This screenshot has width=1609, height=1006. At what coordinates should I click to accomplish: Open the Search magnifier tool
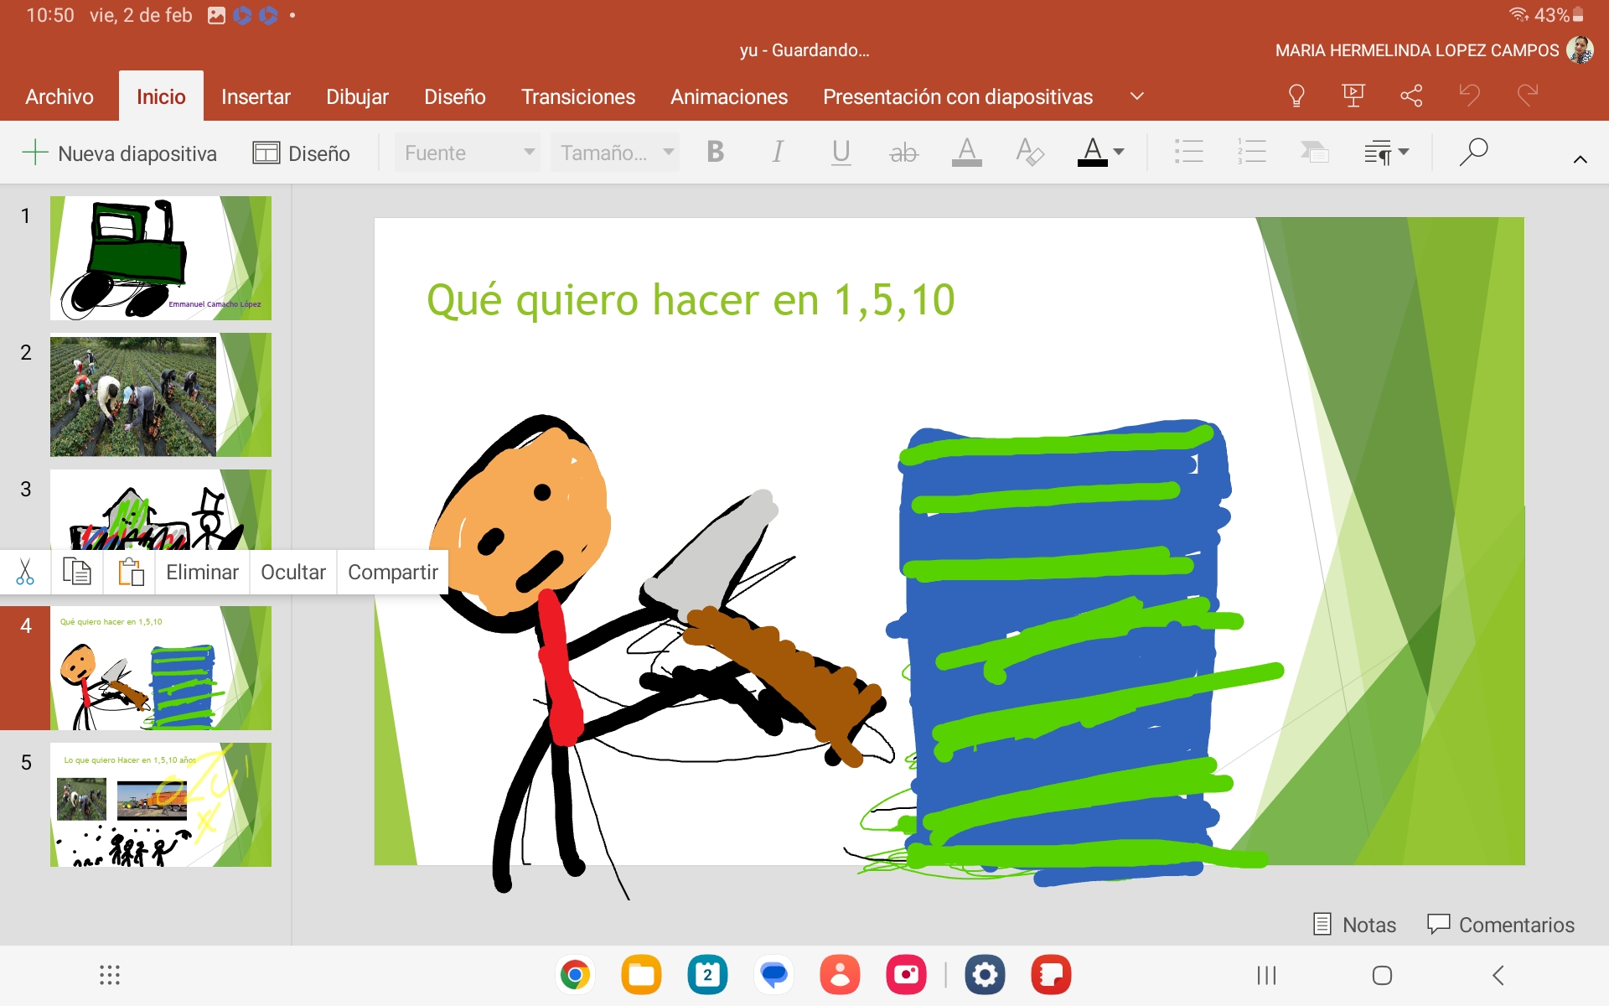tap(1472, 153)
